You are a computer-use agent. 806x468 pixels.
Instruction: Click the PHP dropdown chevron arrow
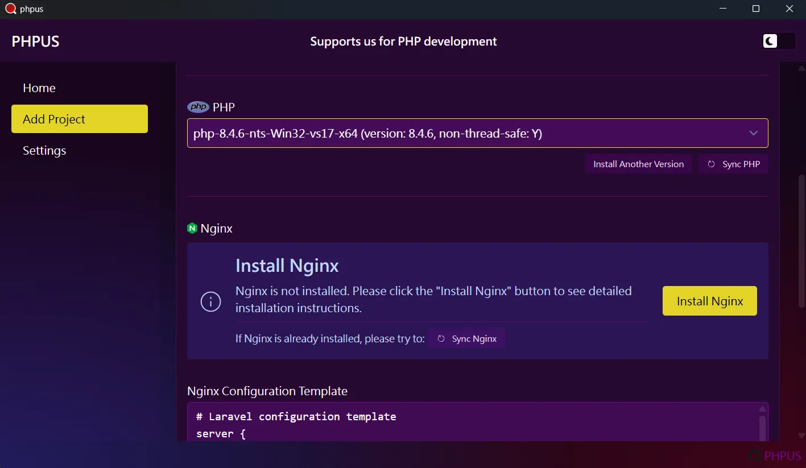point(754,133)
